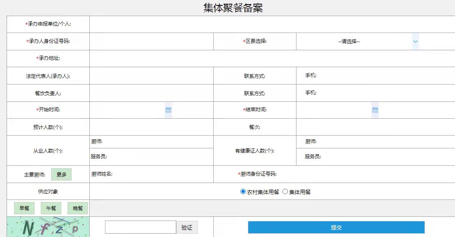Switch to the 午餐 tab
This screenshot has height=237, width=455.
tap(51, 208)
